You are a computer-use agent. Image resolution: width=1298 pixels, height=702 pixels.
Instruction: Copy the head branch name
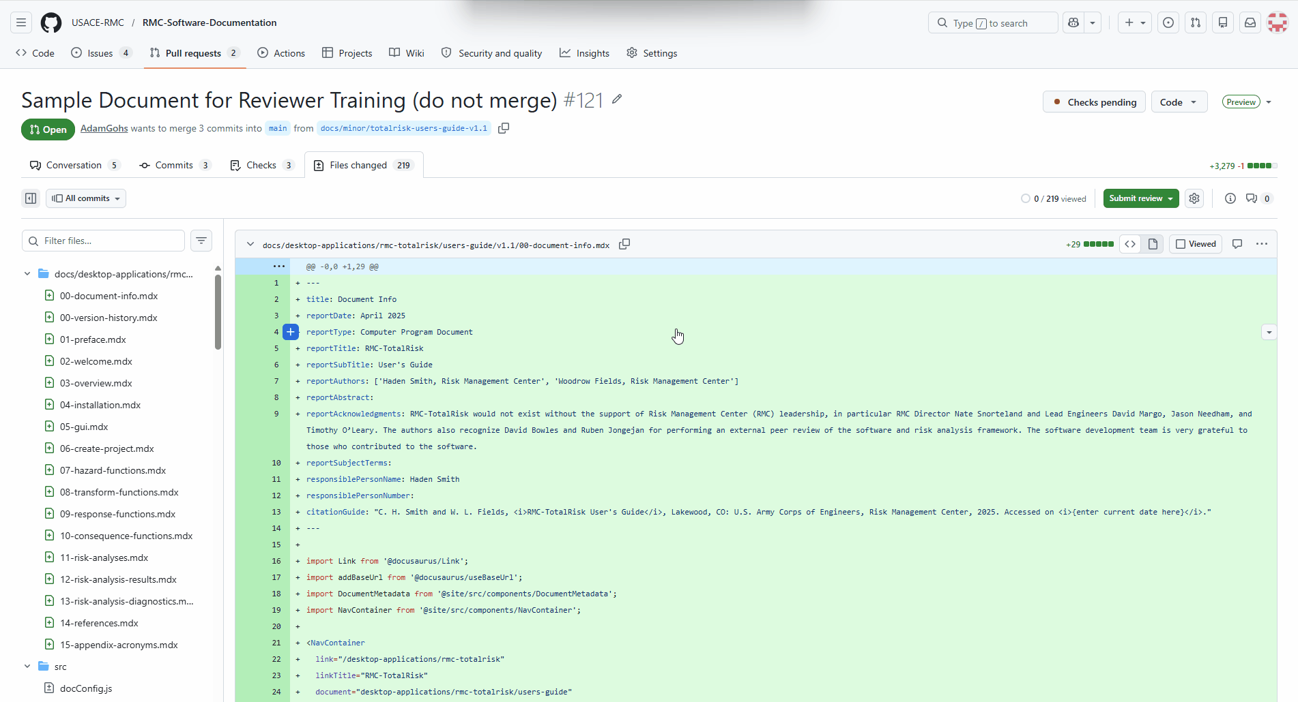coord(504,128)
